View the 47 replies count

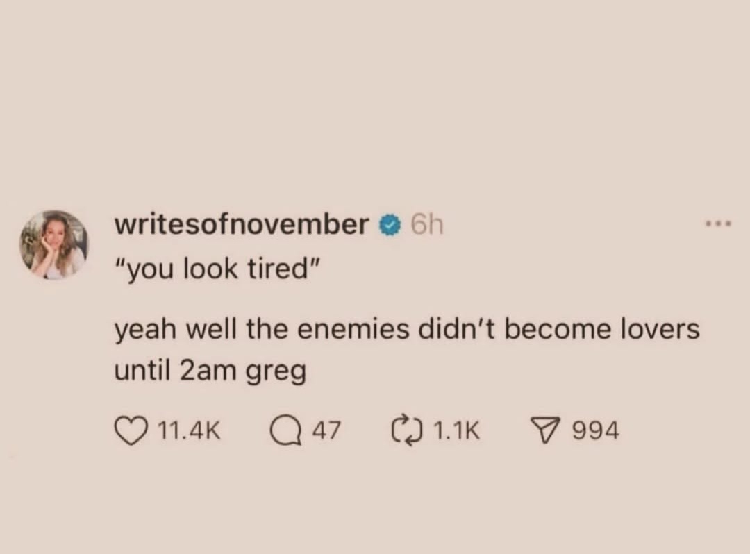pyautogui.click(x=326, y=430)
